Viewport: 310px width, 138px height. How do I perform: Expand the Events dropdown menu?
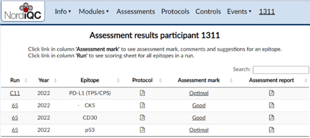point(239,12)
